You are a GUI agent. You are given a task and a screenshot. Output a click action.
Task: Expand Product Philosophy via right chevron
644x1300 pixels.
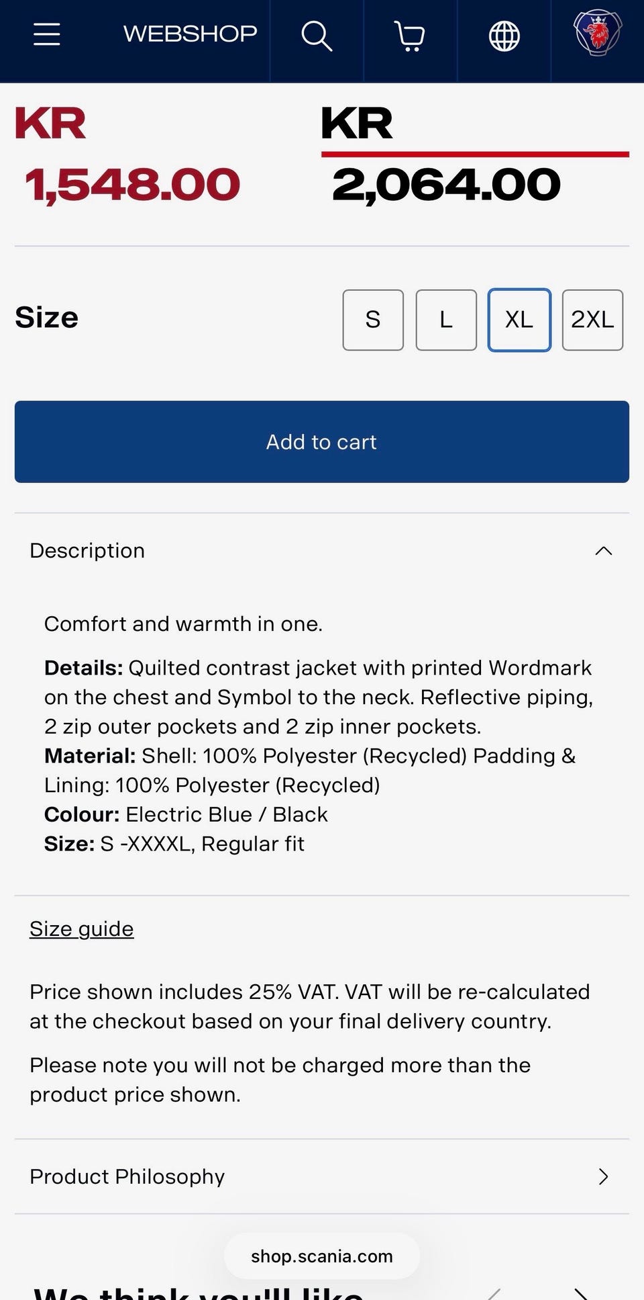[x=604, y=1176]
